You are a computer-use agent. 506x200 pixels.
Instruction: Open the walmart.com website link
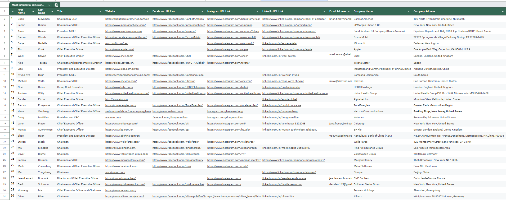113,118
